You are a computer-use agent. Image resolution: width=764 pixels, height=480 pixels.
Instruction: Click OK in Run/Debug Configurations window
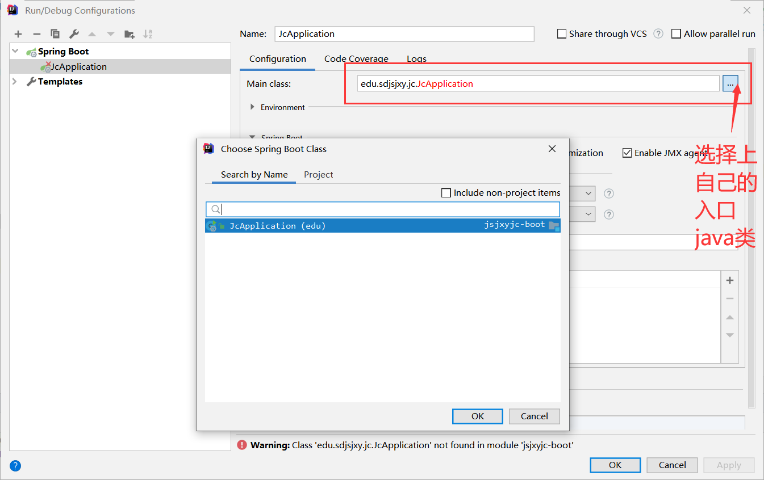point(615,465)
